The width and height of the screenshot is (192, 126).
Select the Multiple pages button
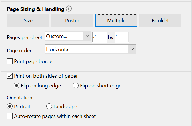point(116,20)
